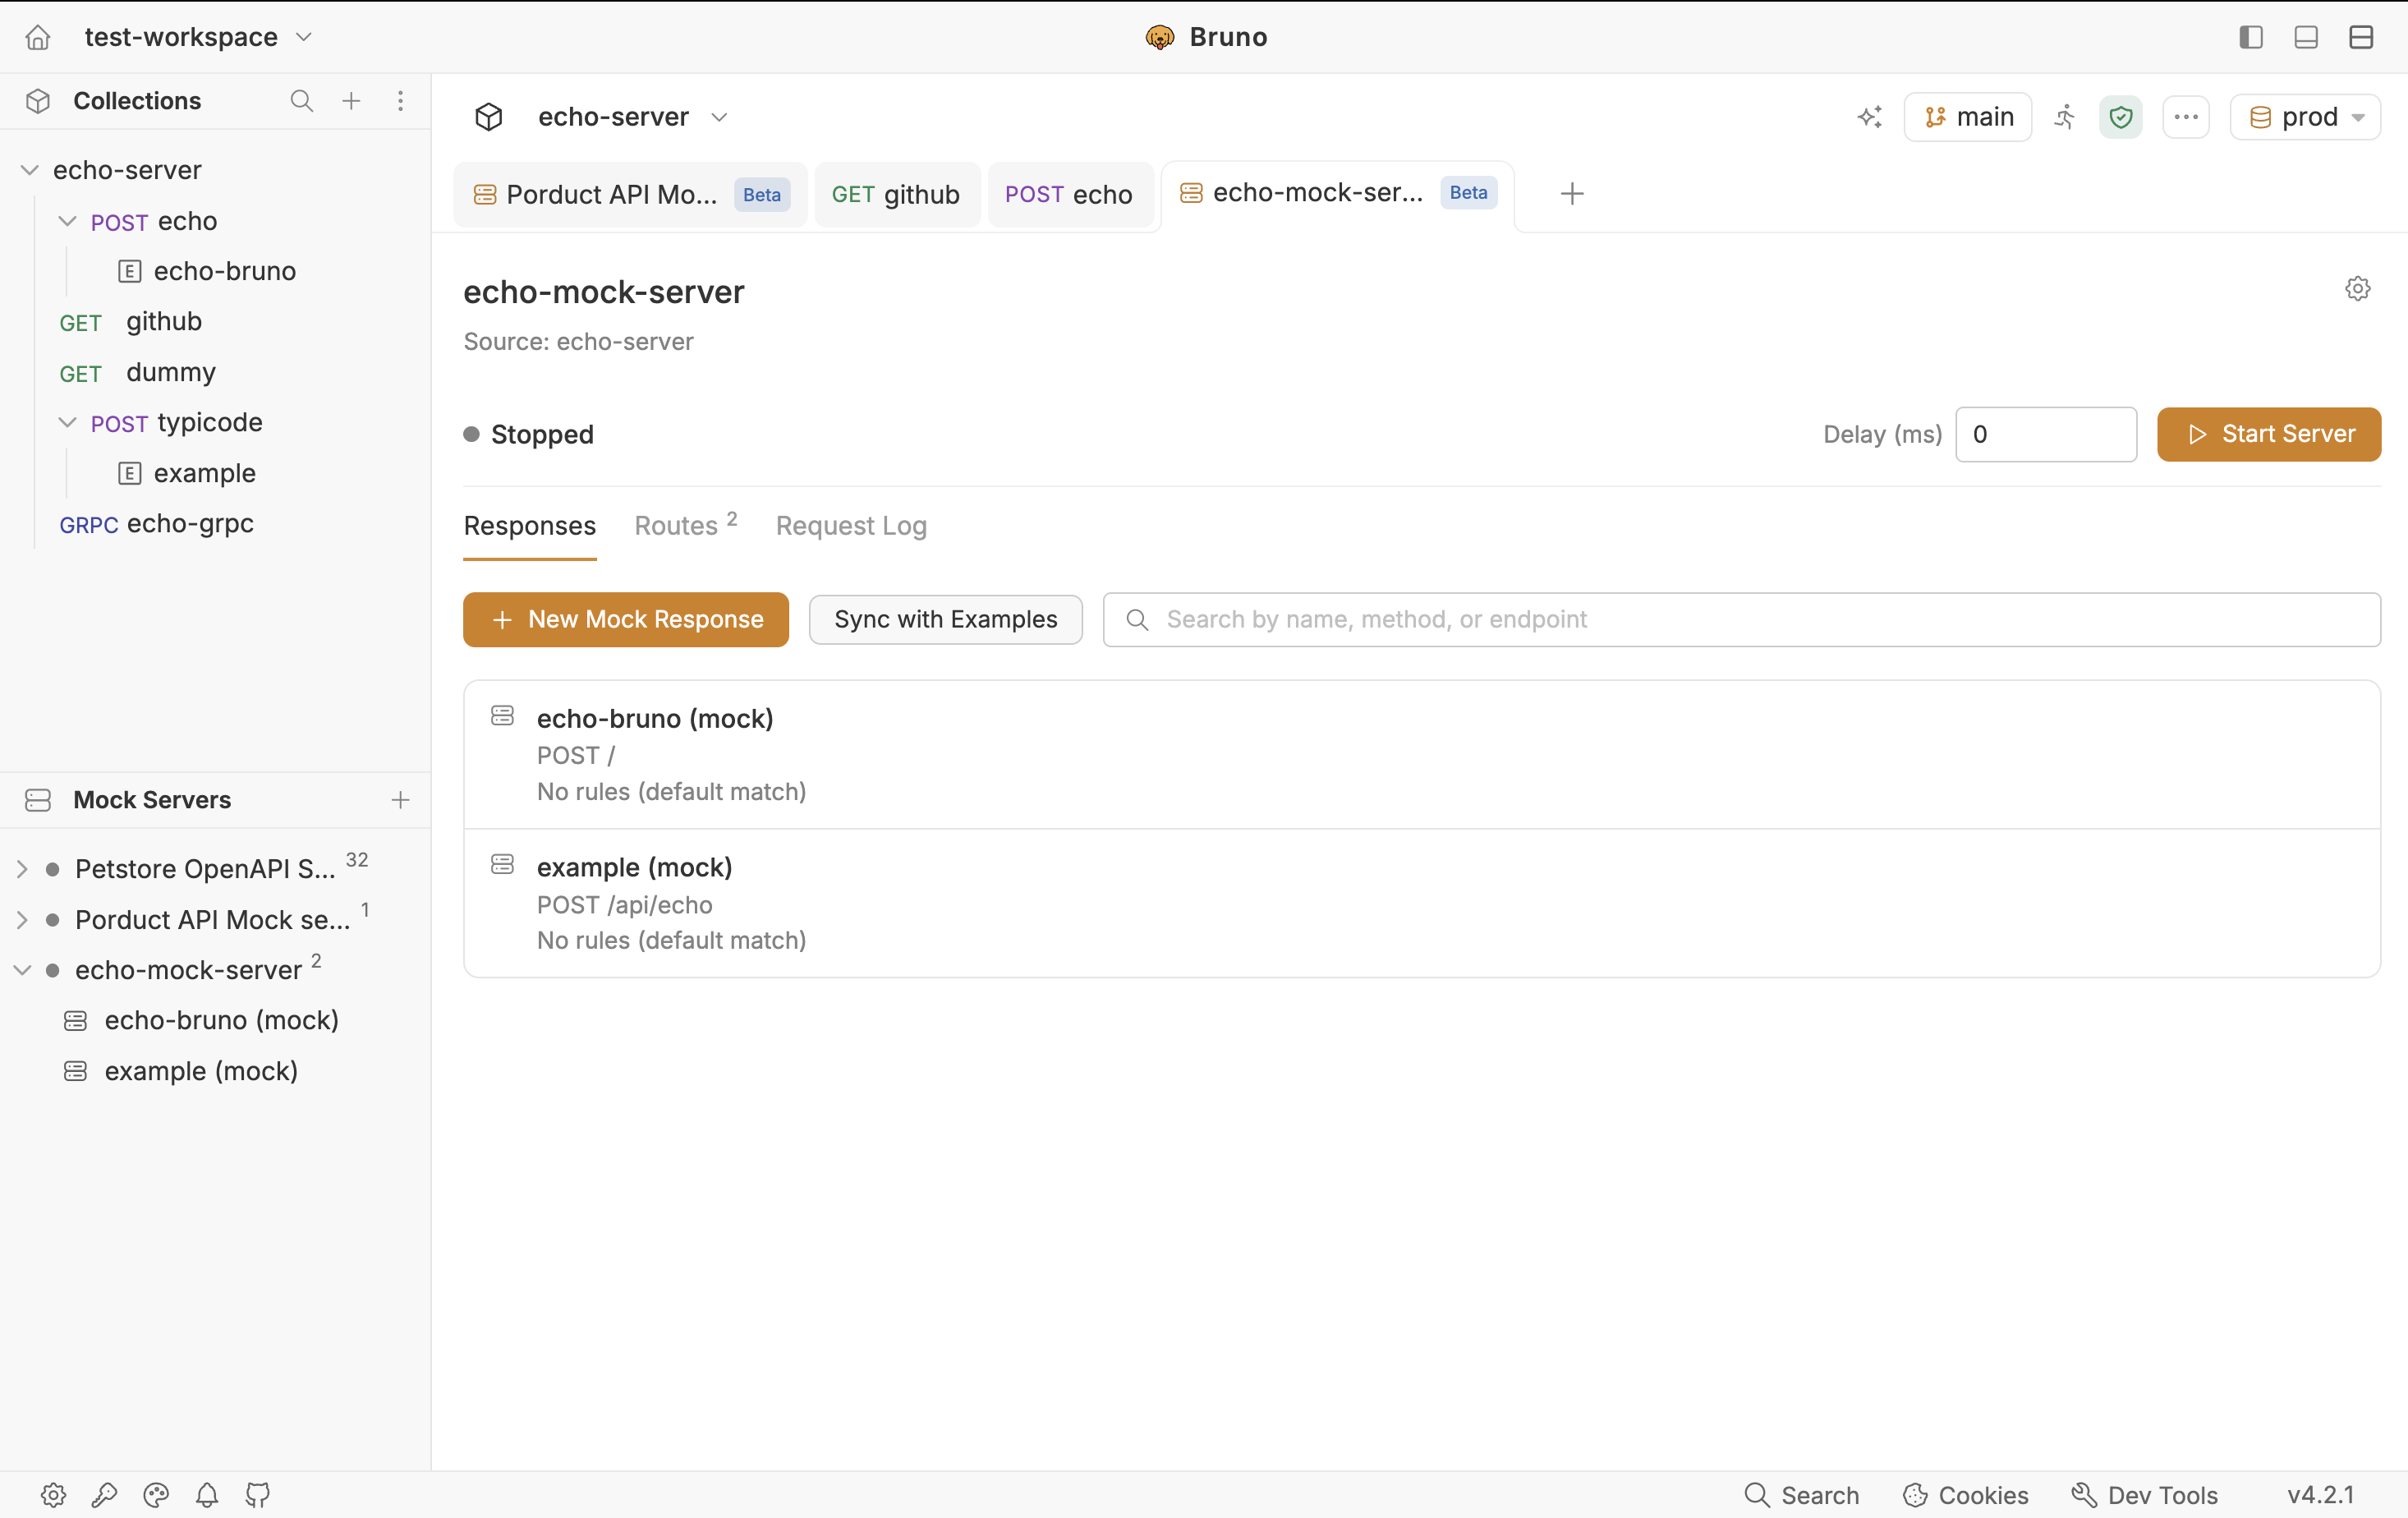Screen dimensions: 2408x1518
Task: Open Collections three-dot menu
Action: tap(400, 101)
